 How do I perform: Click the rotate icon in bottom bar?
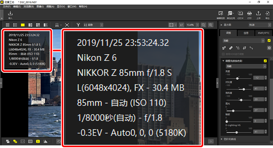pos(59,141)
